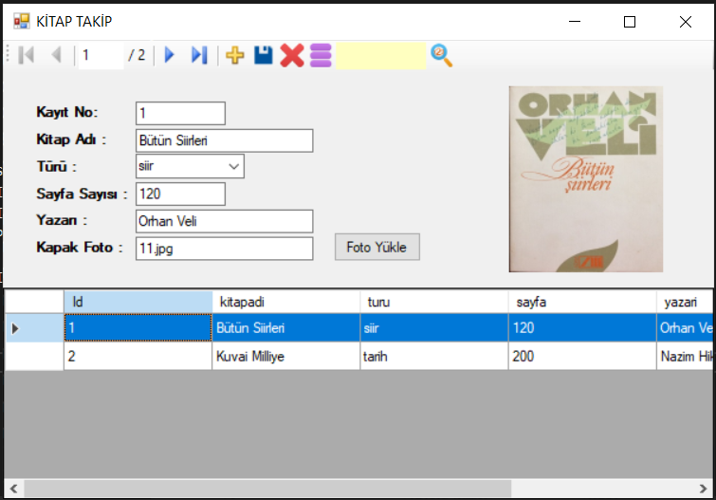This screenshot has height=500, width=716.
Task: Click the Kitap Adı text field
Action: pyautogui.click(x=224, y=140)
